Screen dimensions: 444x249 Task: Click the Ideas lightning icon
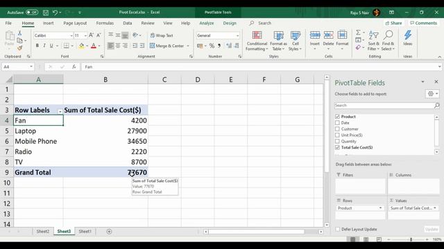pos(408,35)
